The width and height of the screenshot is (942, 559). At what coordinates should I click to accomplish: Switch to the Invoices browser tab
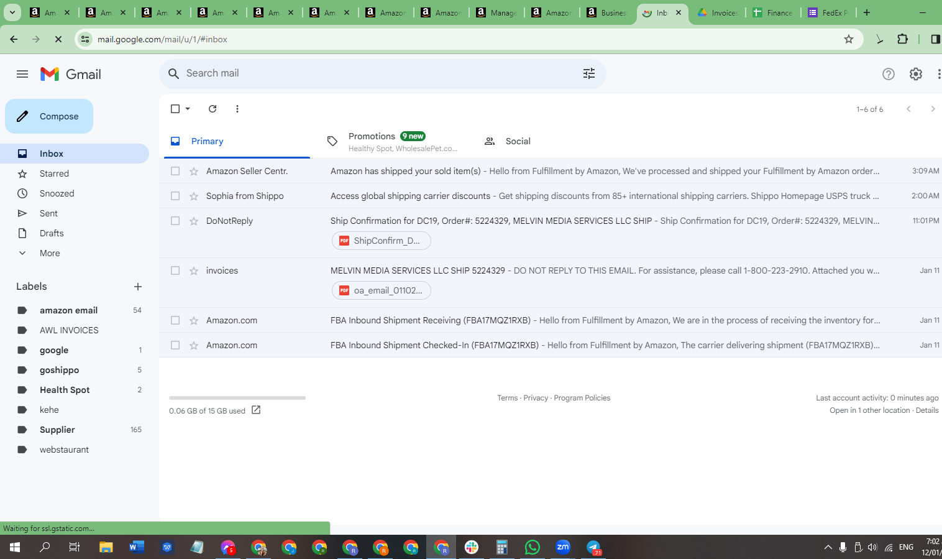click(x=718, y=12)
